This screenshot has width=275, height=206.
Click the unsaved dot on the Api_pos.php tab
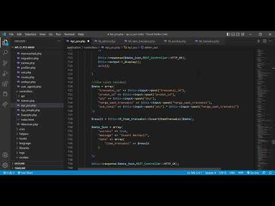[88, 41]
